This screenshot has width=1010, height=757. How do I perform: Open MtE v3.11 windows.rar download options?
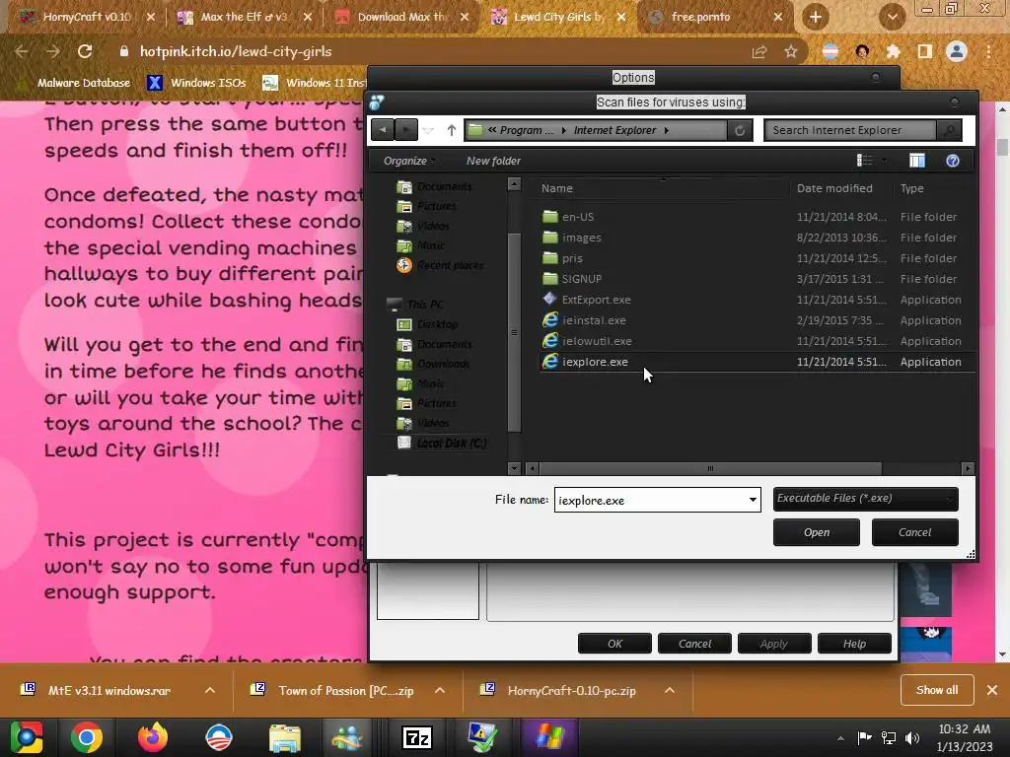(210, 690)
